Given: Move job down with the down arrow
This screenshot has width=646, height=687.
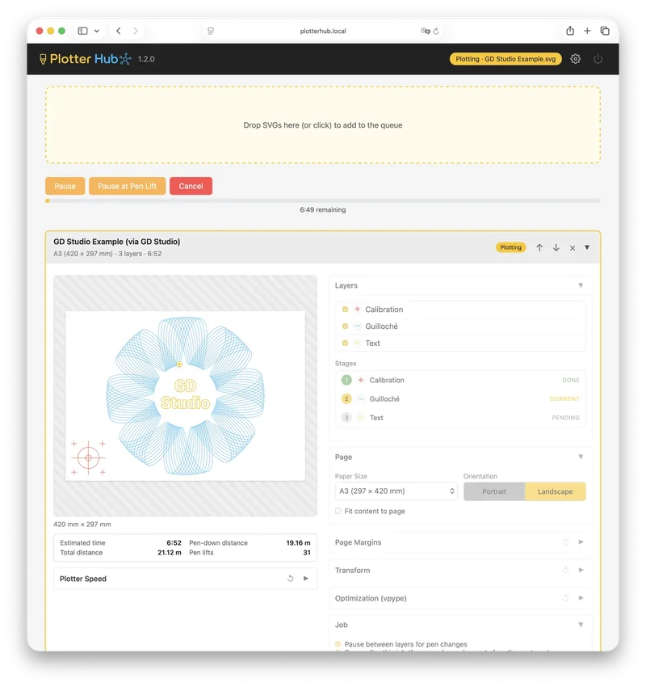Looking at the screenshot, I should pos(556,247).
